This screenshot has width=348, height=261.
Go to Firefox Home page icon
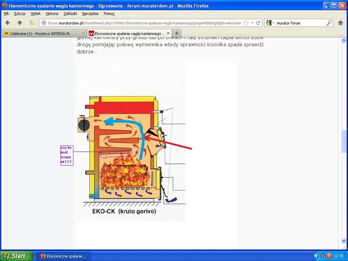[340, 23]
